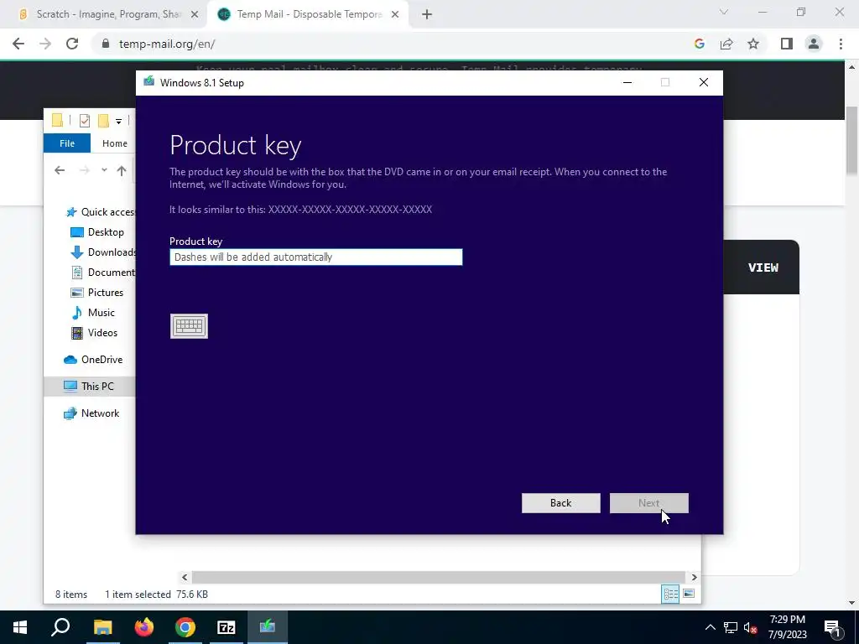859x644 pixels.
Task: Click muted volume tray icon
Action: click(x=751, y=627)
